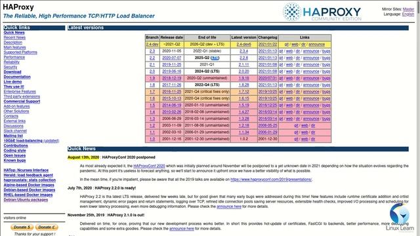Click branch 2.3 link in table
This screenshot has width=420, height=236.
(x=152, y=51)
